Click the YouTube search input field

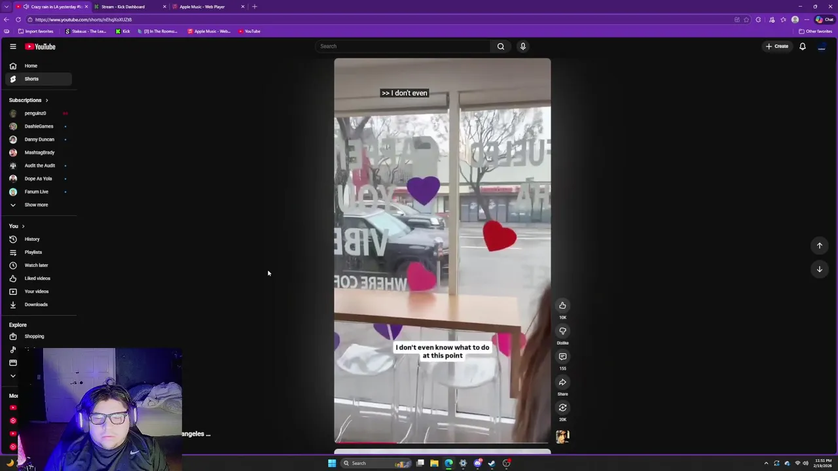402,46
